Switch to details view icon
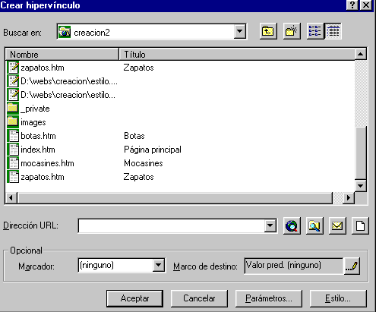 pos(333,31)
